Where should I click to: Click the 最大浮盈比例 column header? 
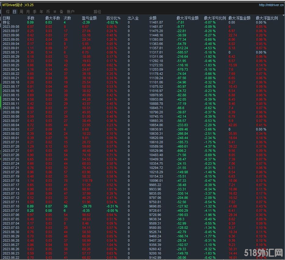(267, 18)
